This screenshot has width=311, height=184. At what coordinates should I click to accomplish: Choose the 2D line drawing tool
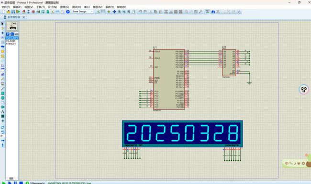[x=2, y=89]
